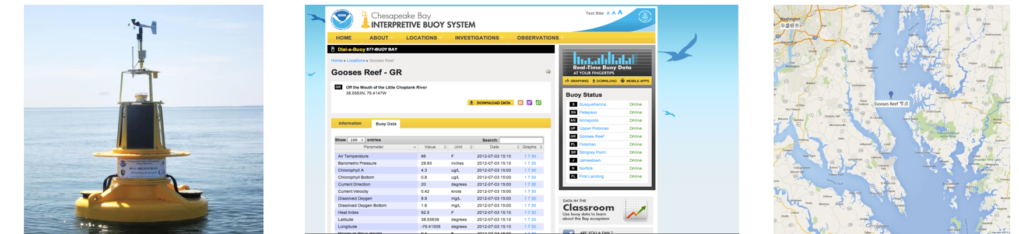The width and height of the screenshot is (1019, 234).
Task: Click the printer icon beside Gooses Reef title
Action: 548,72
